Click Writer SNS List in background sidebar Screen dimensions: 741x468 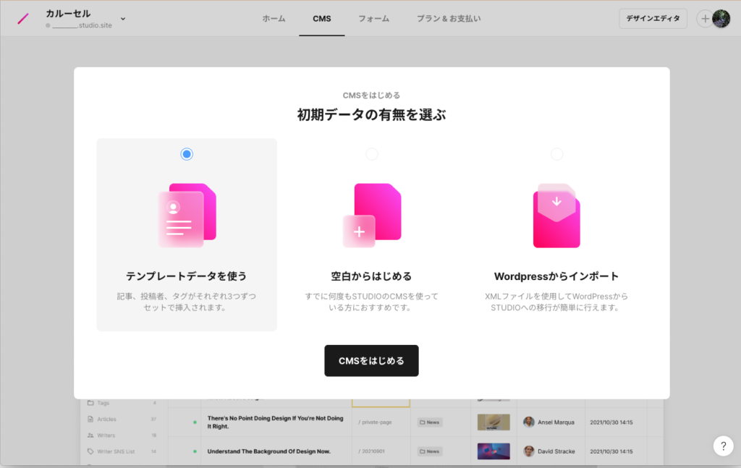point(116,451)
